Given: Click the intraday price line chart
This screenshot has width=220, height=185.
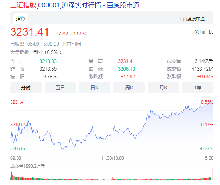Looking at the screenshot, I should point(109,127).
